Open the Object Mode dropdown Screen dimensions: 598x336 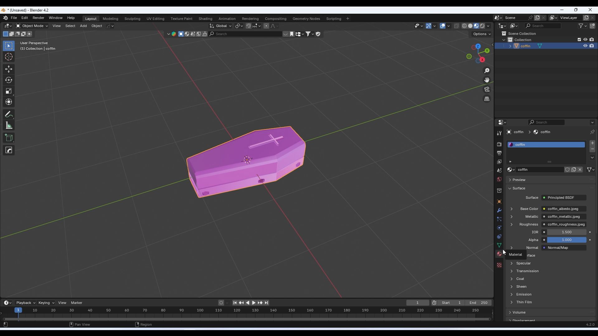click(x=32, y=26)
